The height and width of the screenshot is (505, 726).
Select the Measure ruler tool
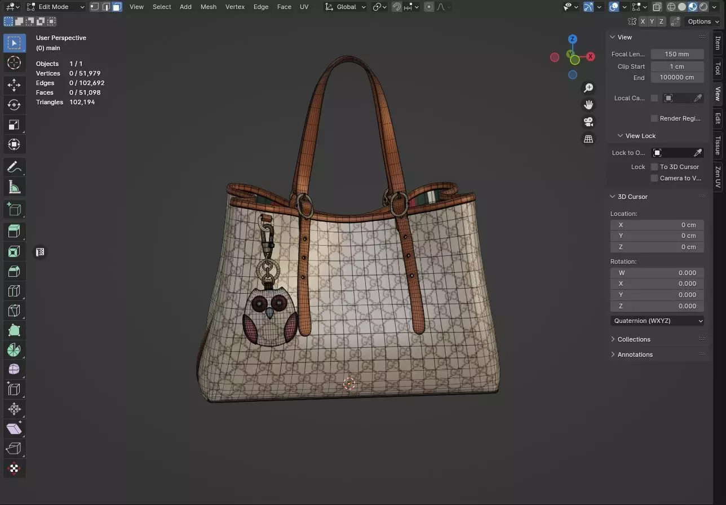pos(14,187)
